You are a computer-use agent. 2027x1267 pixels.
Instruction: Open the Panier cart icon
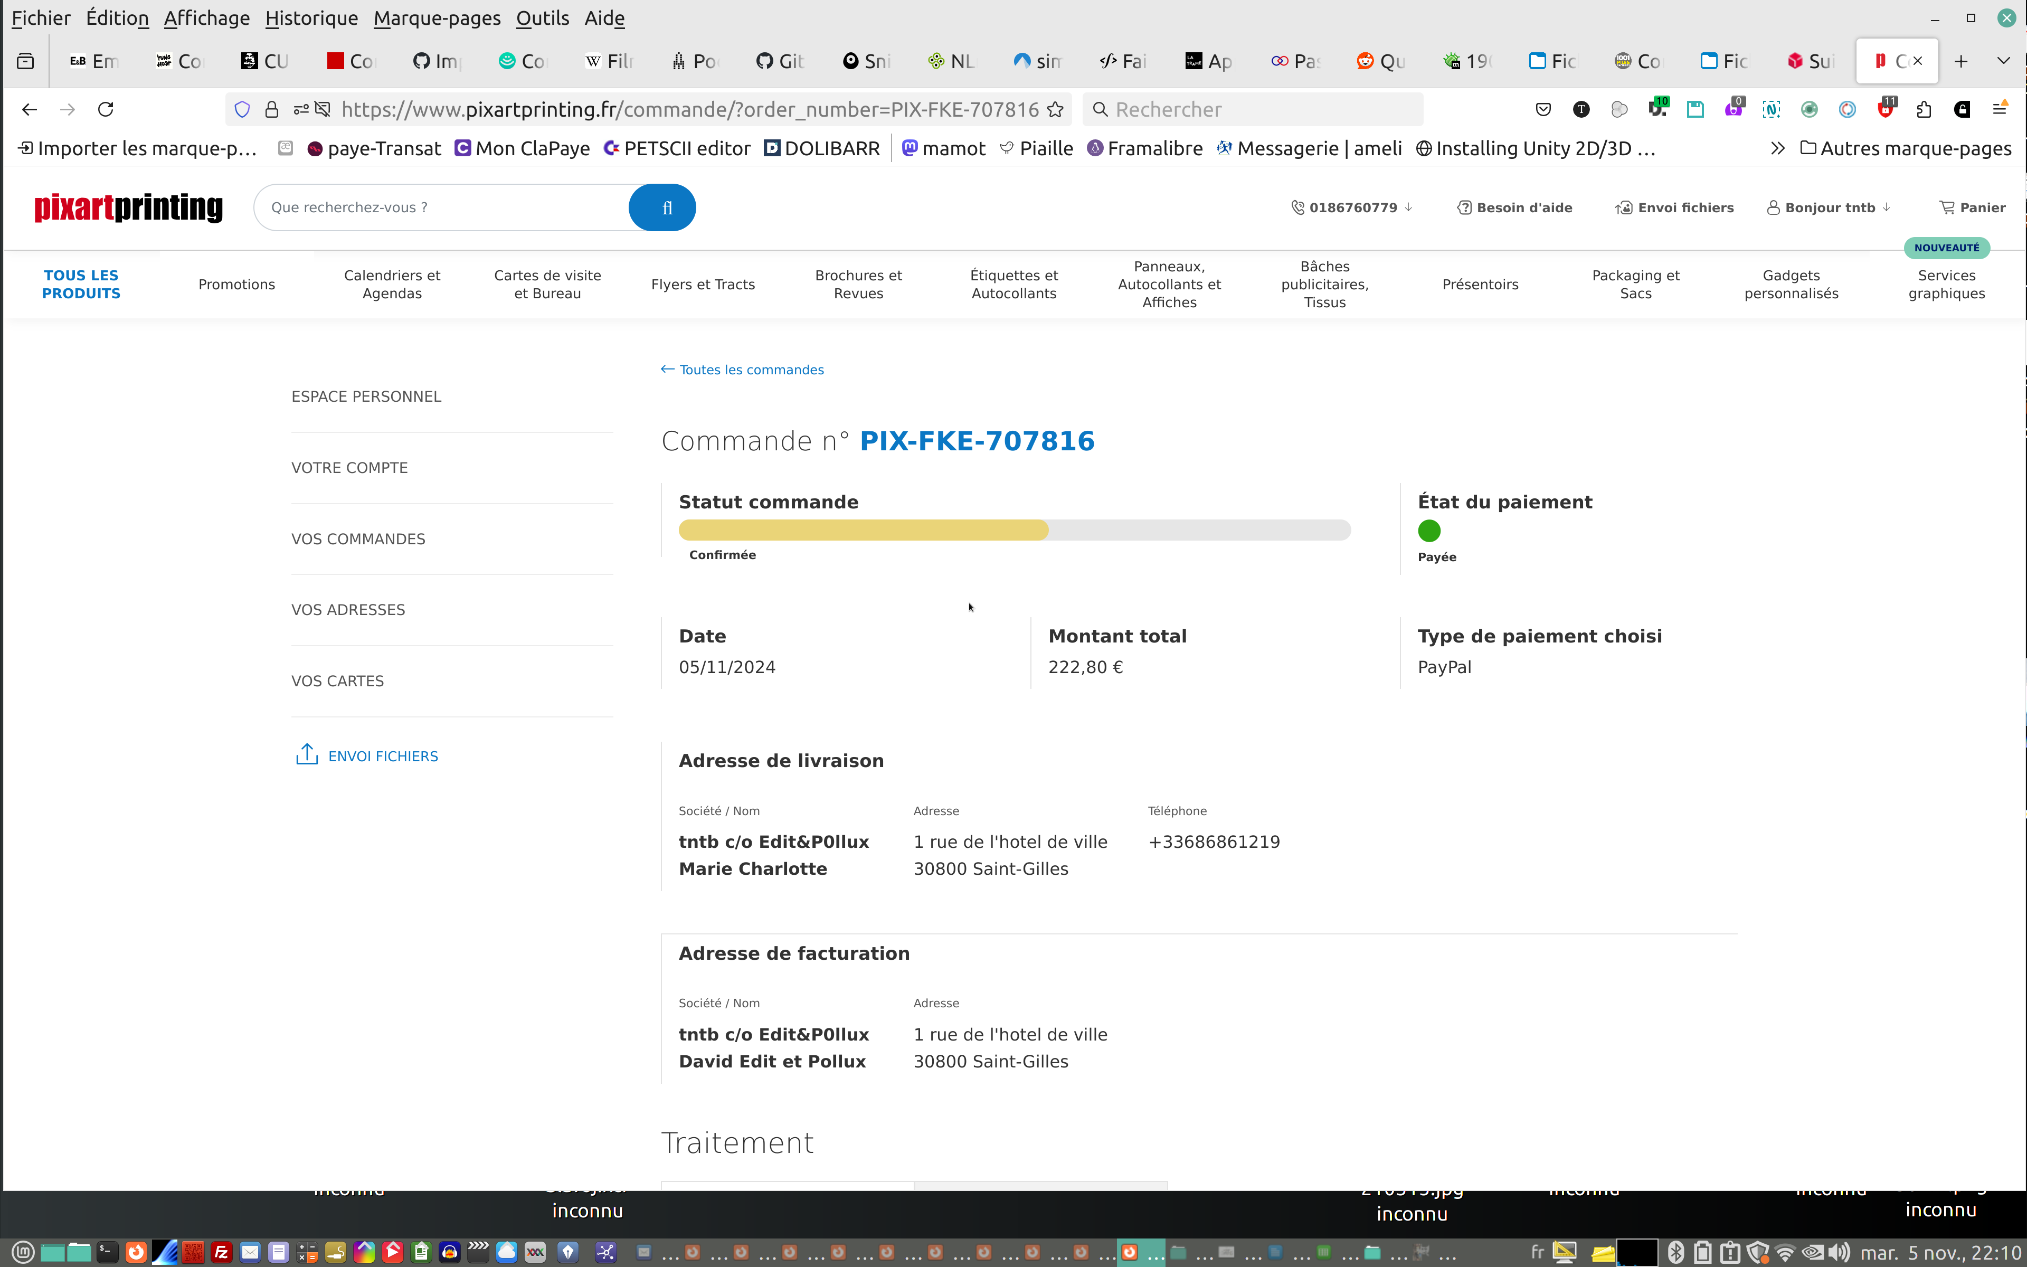[x=1947, y=208]
